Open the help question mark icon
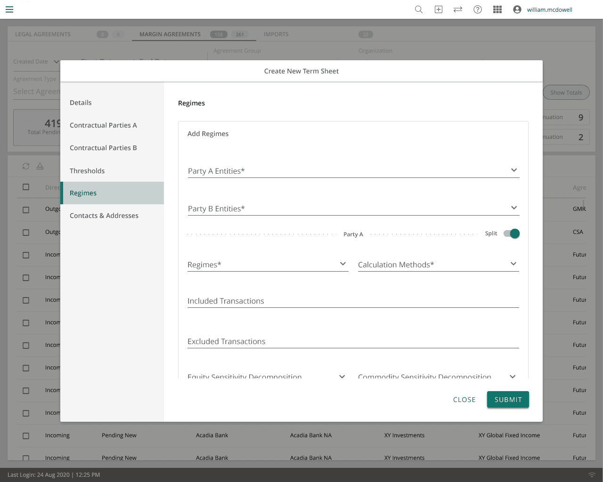603x482 pixels. tap(478, 9)
